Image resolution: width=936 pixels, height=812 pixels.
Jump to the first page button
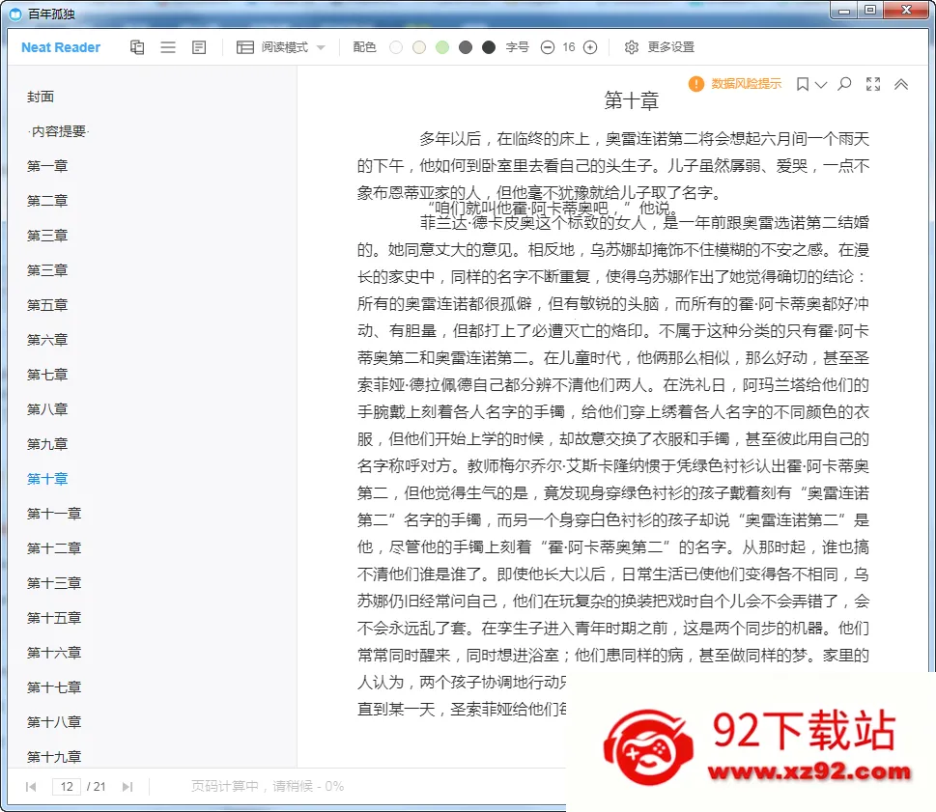click(x=31, y=786)
